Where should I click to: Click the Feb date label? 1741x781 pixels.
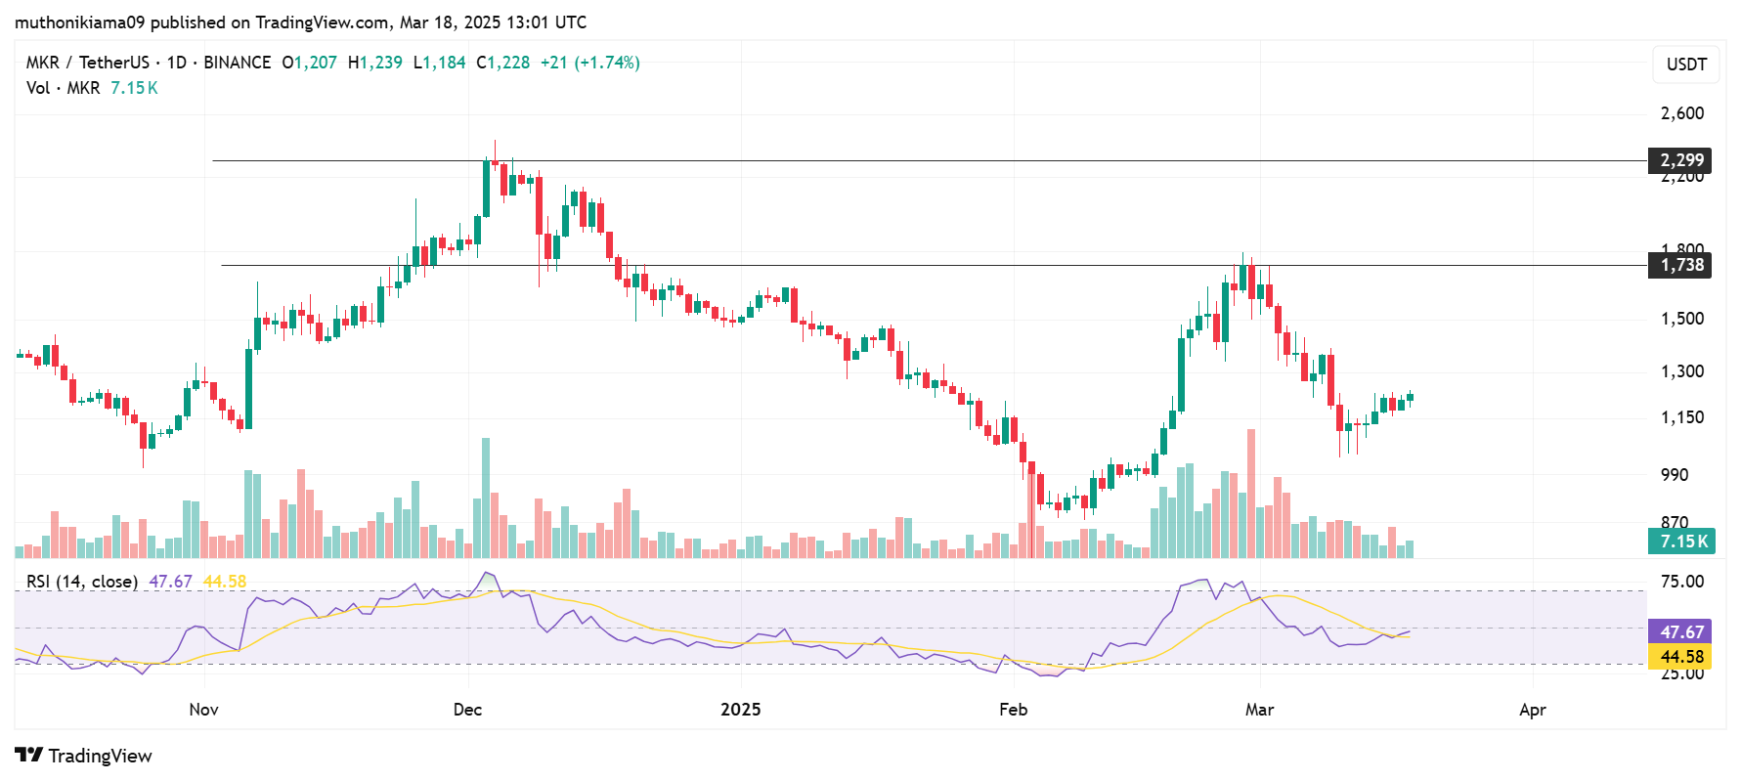click(1013, 710)
